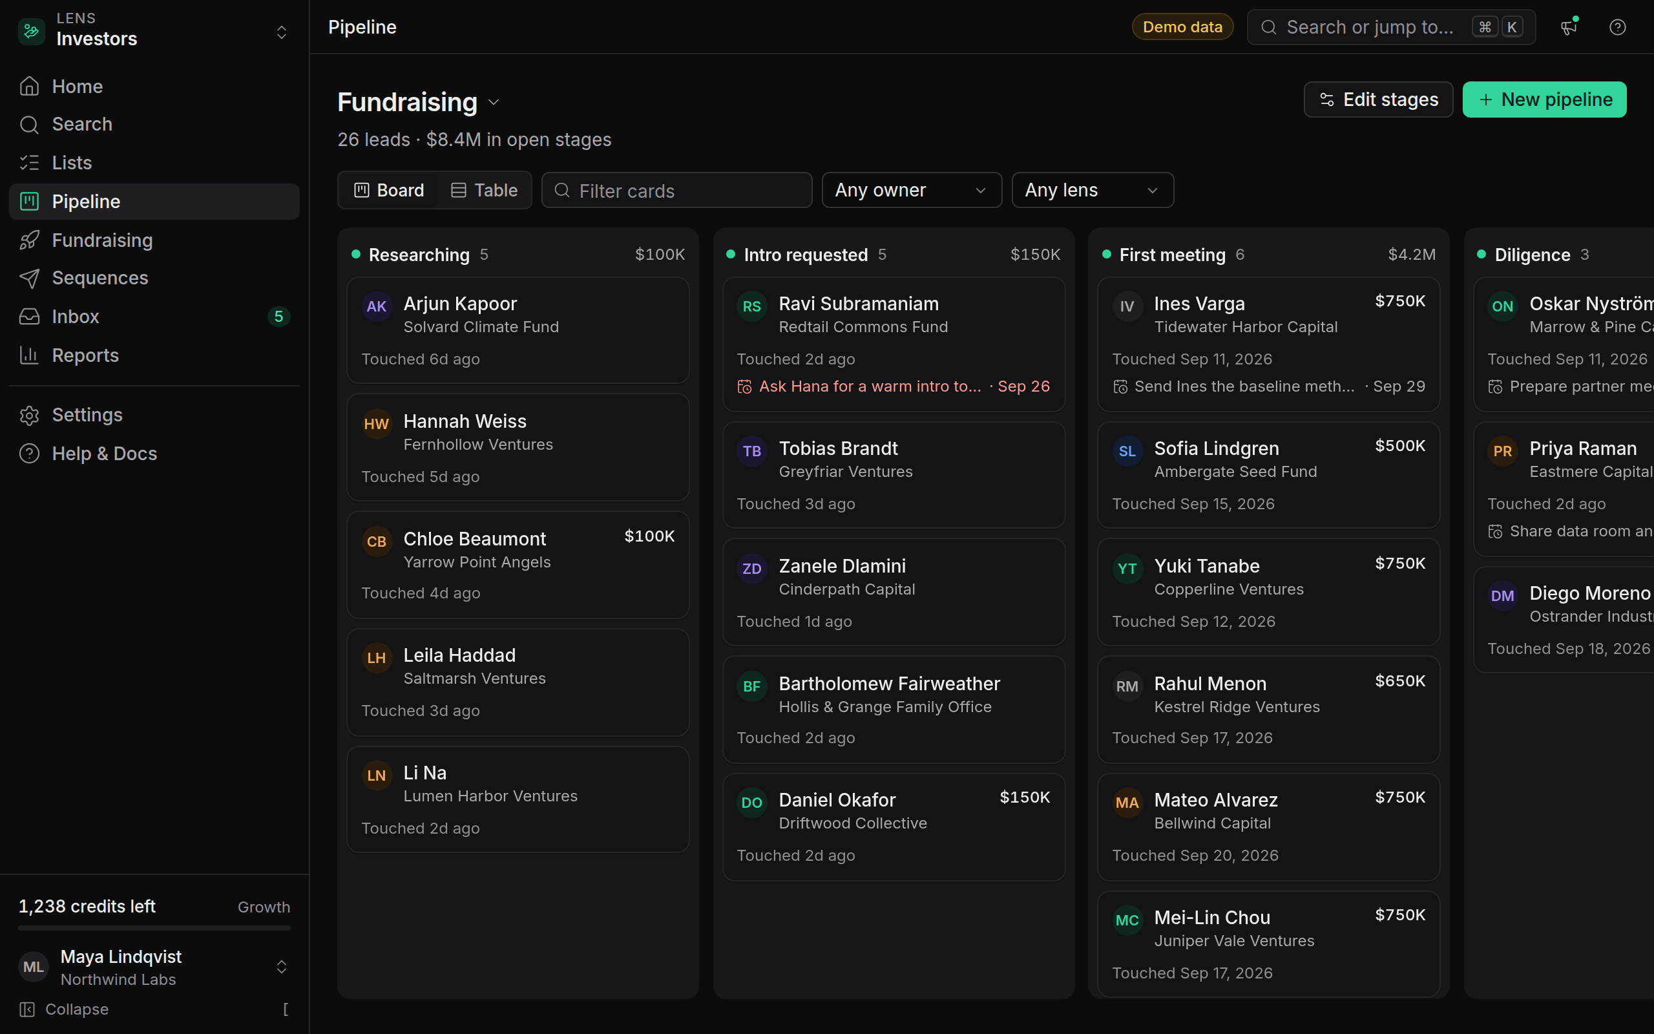Viewport: 1654px width, 1034px height.
Task: Click the Collapse sidebar button
Action: click(x=154, y=1009)
